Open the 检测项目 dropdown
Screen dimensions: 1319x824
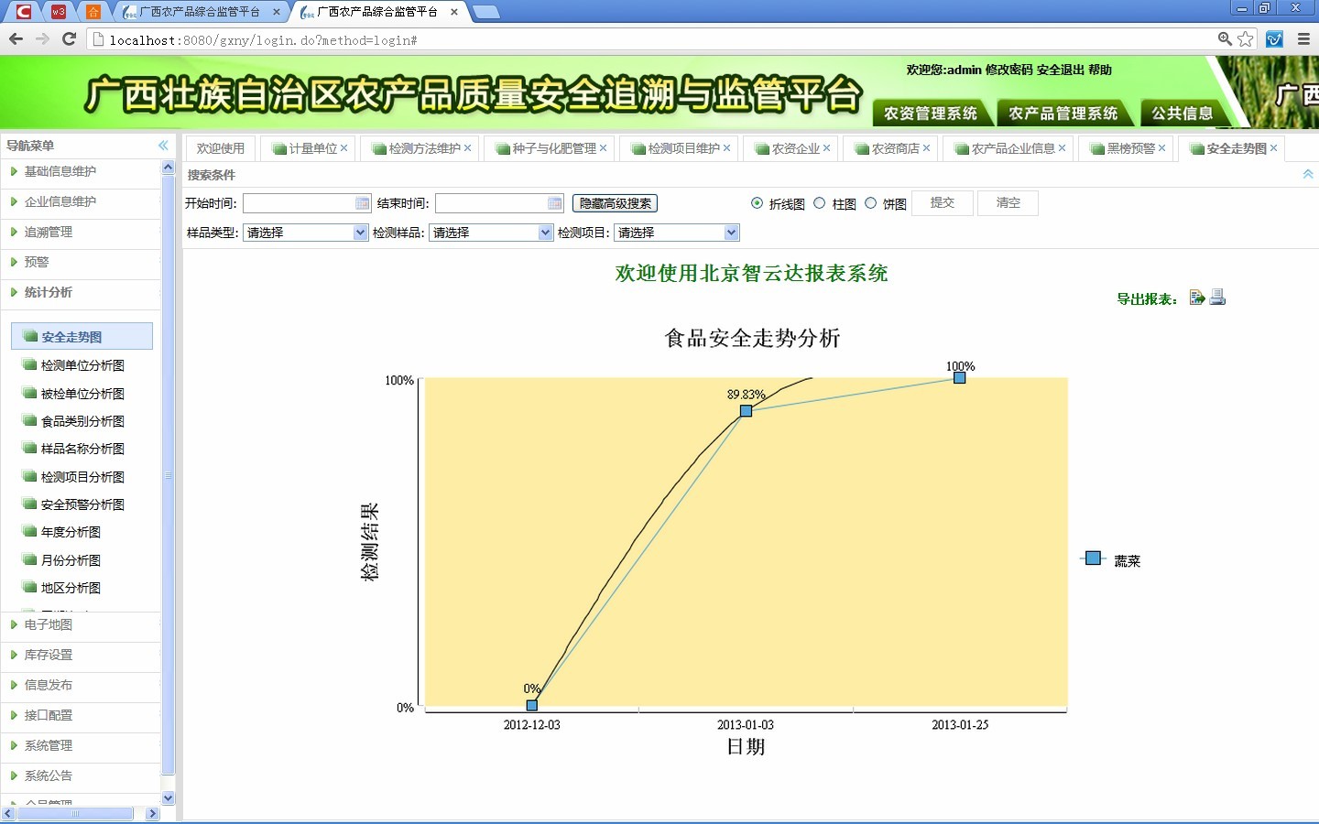[731, 233]
